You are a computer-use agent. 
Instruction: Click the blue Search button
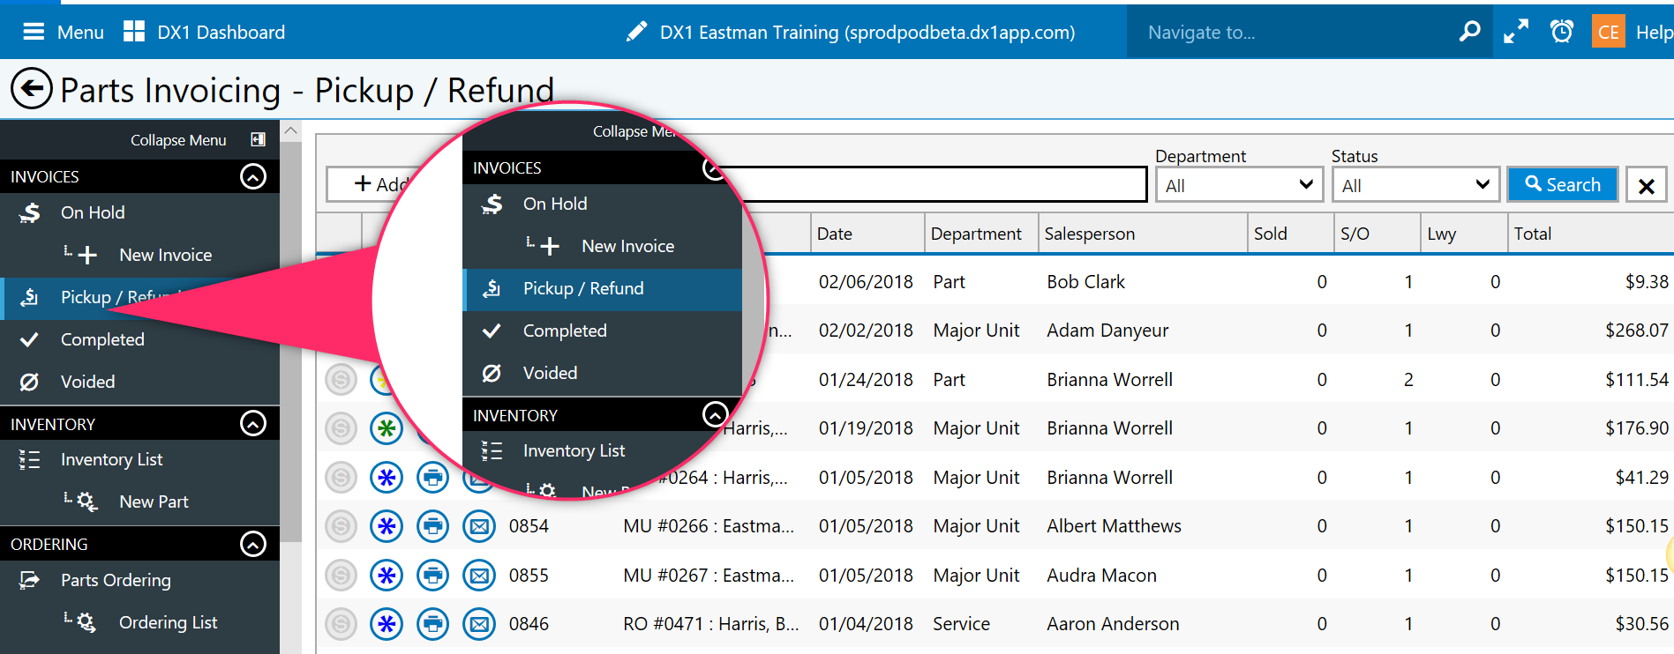1563,184
